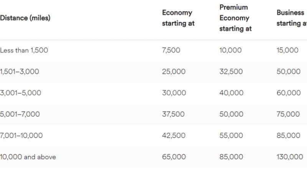Select the "Less than 1,500" distance cell
Image resolution: width=307 pixels, height=173 pixels.
tap(24, 50)
